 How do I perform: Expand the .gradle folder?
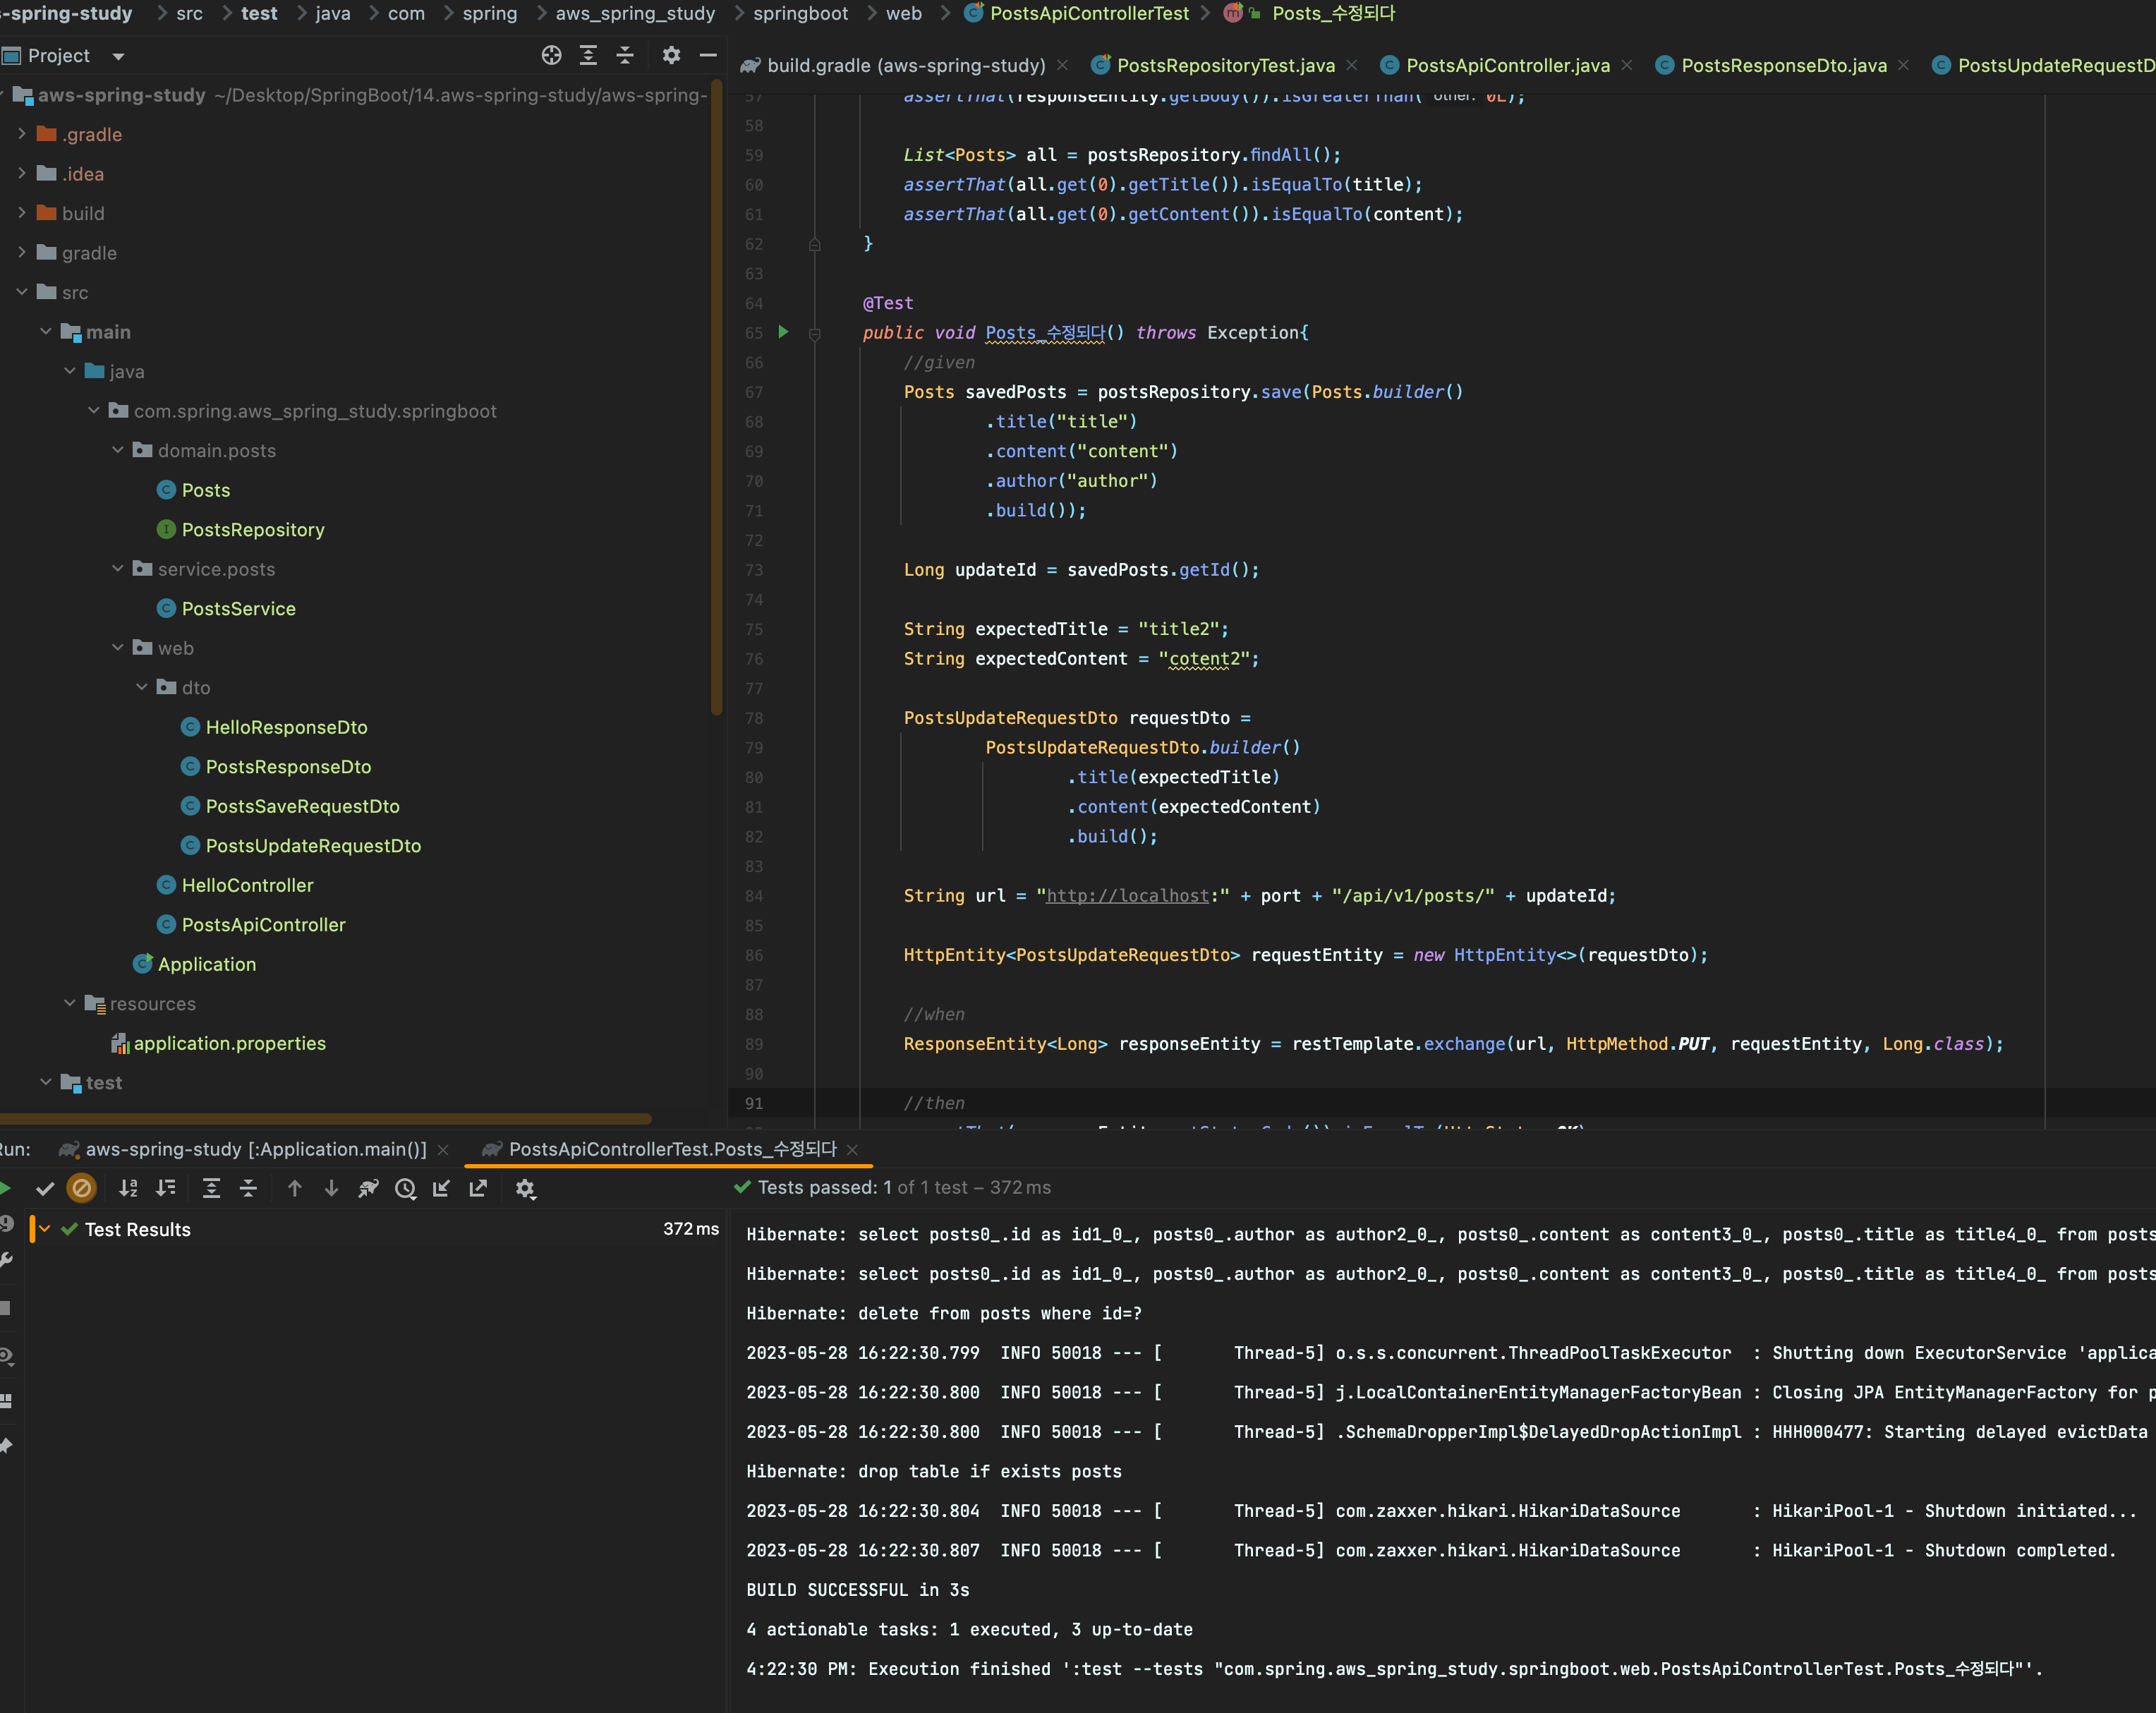pyautogui.click(x=22, y=134)
